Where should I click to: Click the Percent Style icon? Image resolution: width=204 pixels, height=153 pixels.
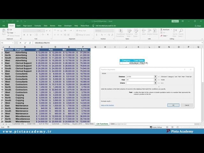click(x=102, y=35)
